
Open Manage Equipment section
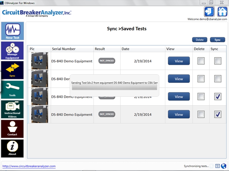click(13, 51)
